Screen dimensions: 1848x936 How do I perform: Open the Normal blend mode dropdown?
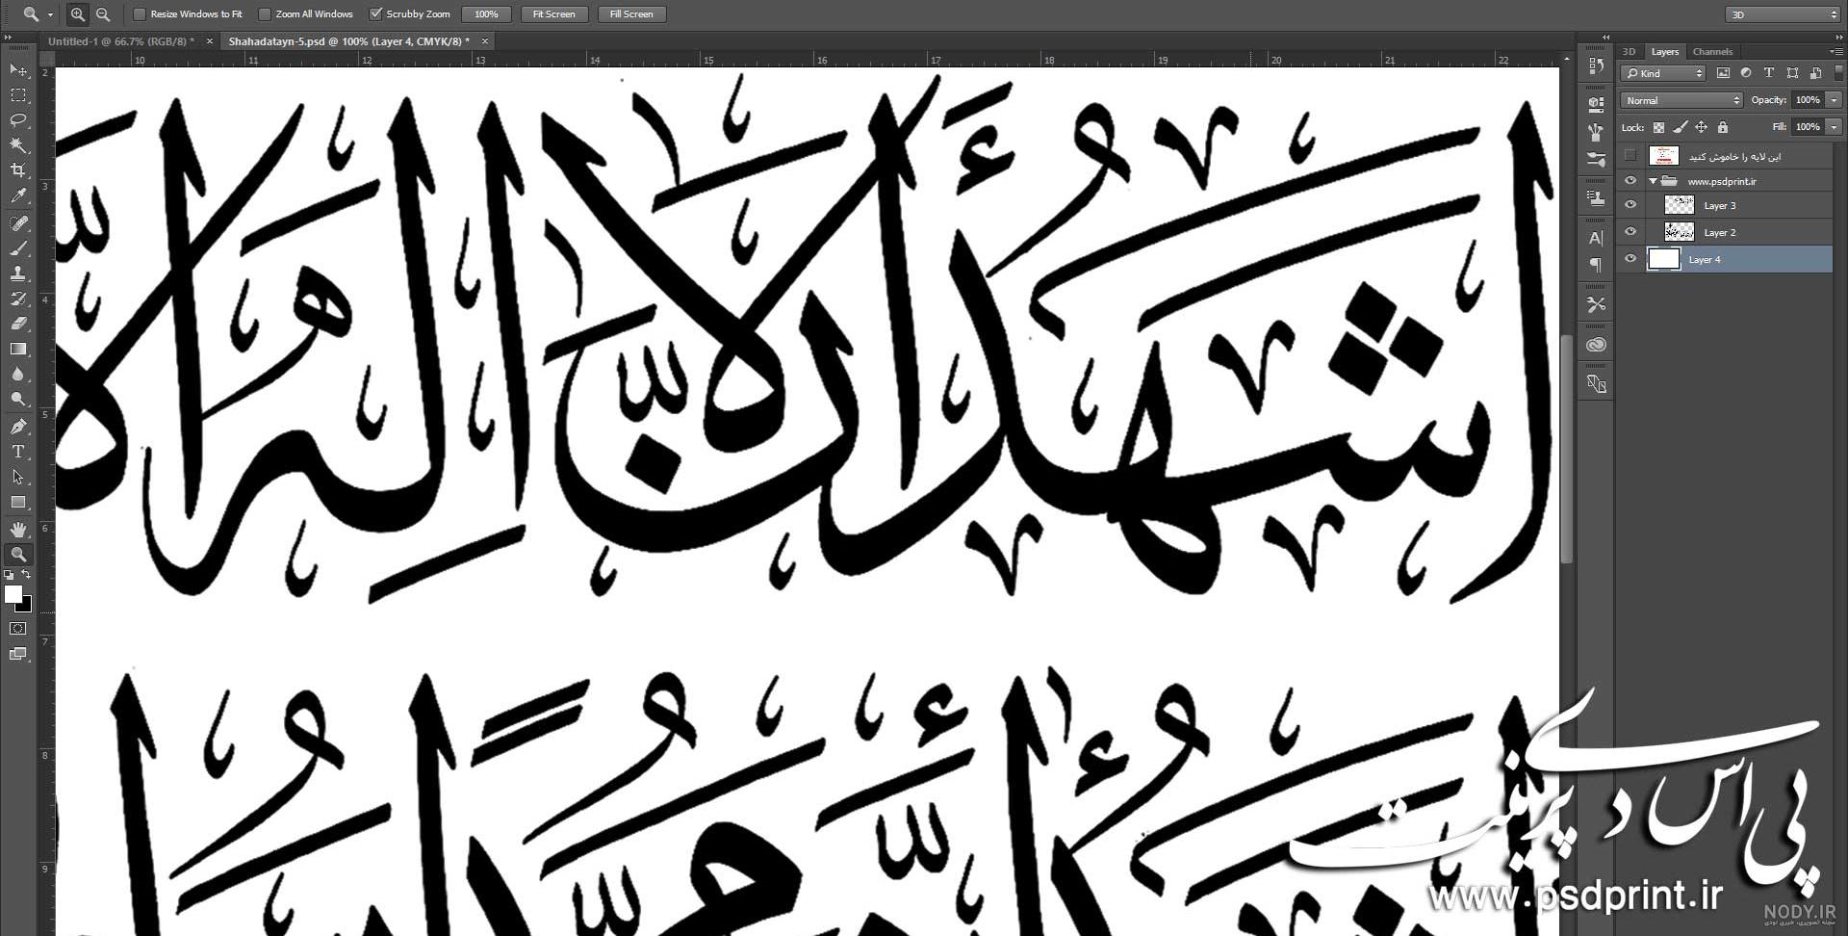click(1681, 100)
